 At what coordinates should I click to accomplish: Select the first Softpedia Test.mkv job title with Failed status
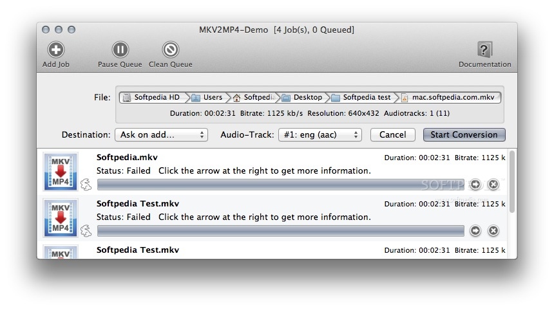(x=138, y=203)
